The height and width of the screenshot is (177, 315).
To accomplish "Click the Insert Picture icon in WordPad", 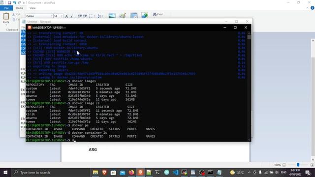I will [x=112, y=15].
